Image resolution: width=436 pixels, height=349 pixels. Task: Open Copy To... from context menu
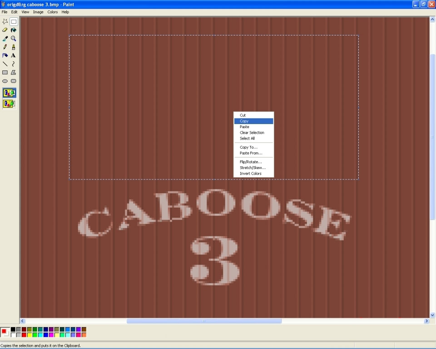[253, 147]
